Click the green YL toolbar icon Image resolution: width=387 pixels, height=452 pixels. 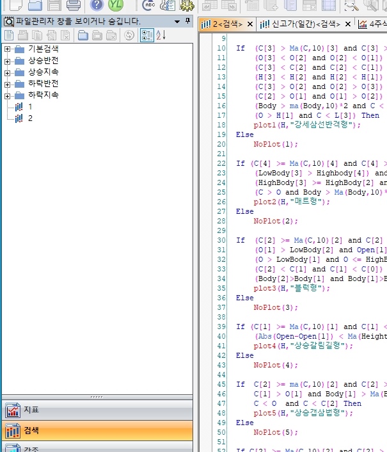(x=116, y=6)
